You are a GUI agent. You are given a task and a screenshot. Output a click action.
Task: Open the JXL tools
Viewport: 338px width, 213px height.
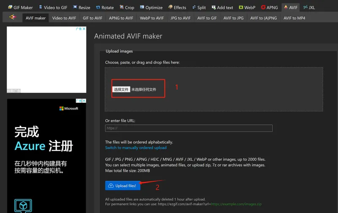309,8
